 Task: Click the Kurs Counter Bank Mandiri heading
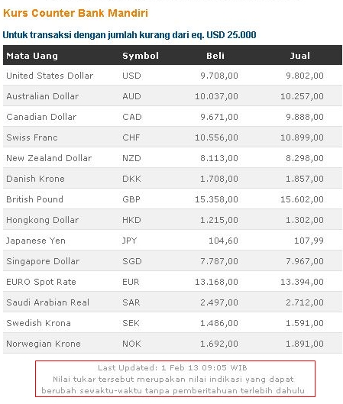point(76,13)
